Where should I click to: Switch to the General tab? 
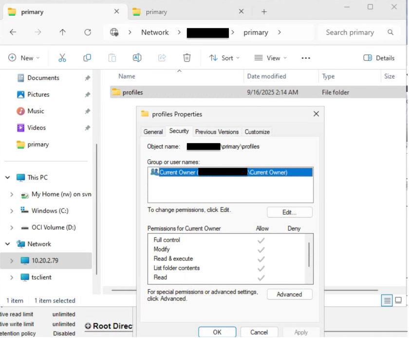pos(153,131)
